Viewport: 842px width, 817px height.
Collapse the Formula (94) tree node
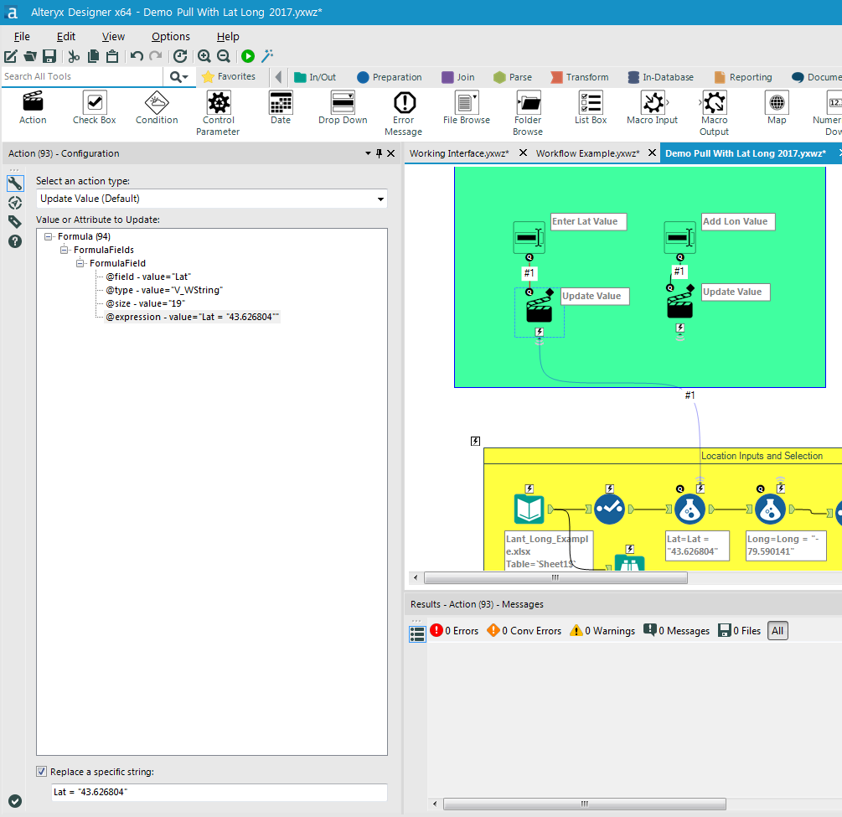(x=49, y=235)
